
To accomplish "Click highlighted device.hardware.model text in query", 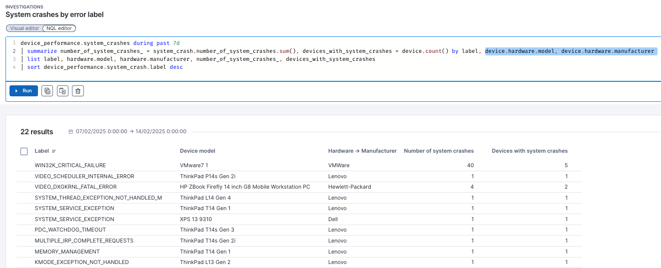I will tap(520, 51).
